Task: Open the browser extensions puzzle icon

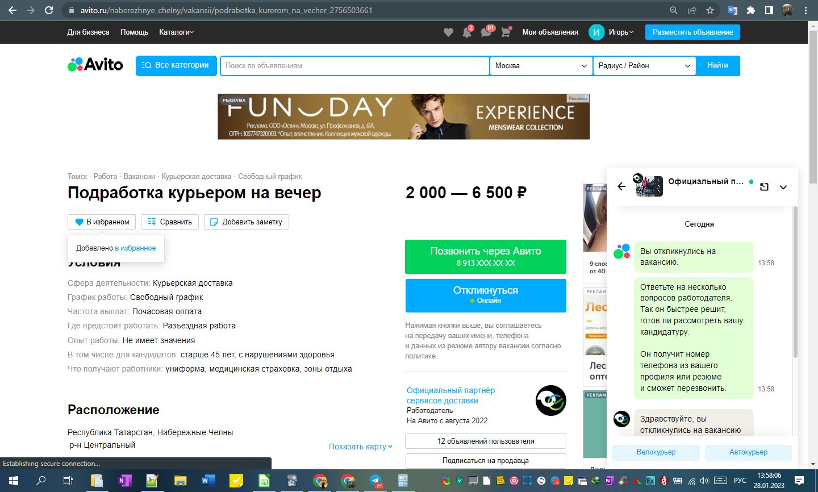Action: point(751,10)
